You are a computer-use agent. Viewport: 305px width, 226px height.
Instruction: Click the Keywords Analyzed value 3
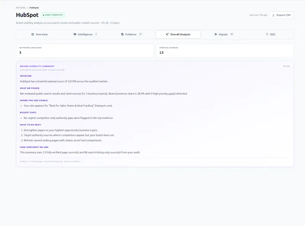20,53
